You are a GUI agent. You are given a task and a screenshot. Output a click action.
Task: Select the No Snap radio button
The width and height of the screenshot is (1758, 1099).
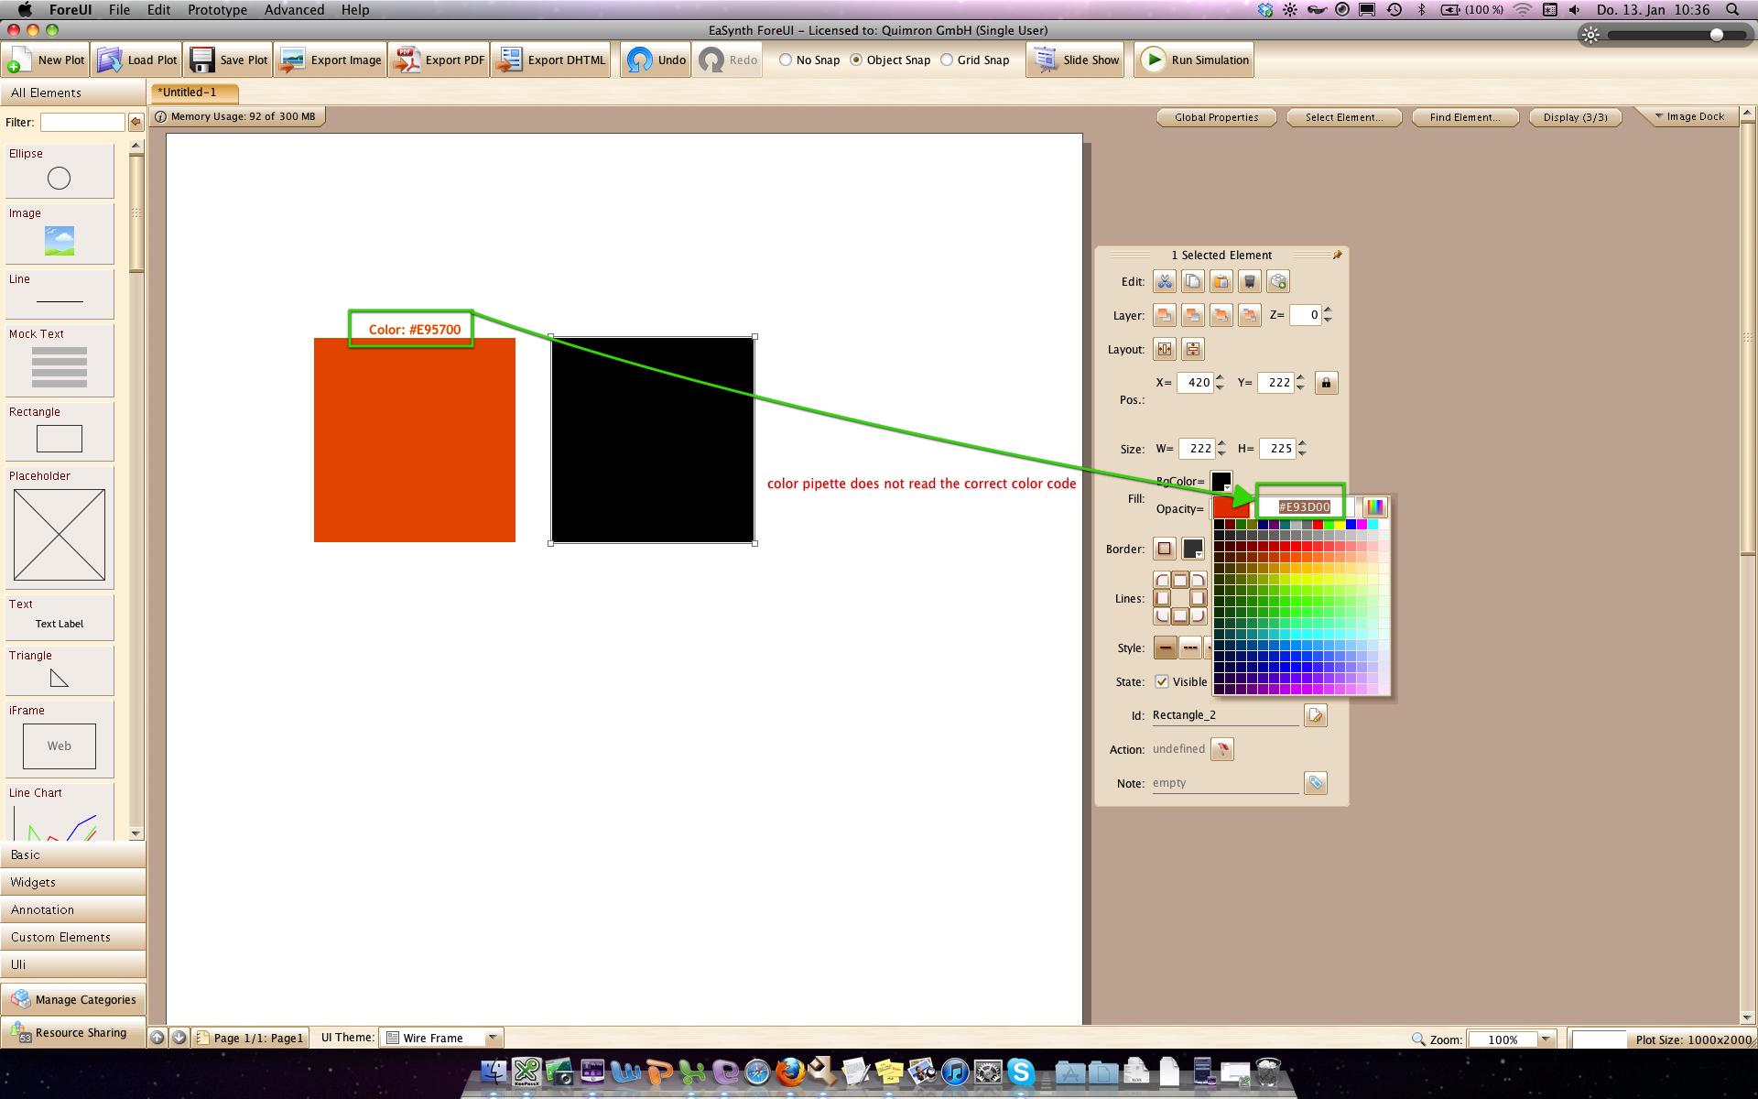(x=786, y=60)
